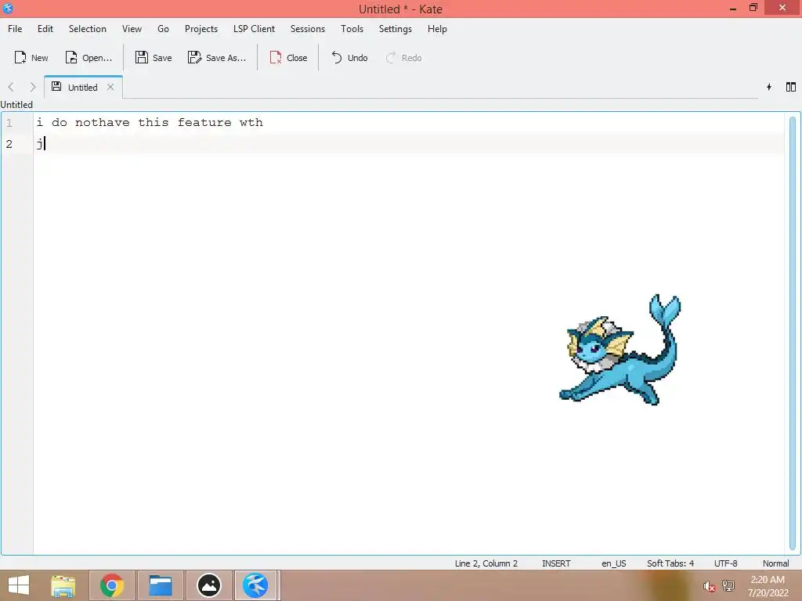Open the Projects menu
Viewport: 802px width, 601px height.
pos(201,29)
